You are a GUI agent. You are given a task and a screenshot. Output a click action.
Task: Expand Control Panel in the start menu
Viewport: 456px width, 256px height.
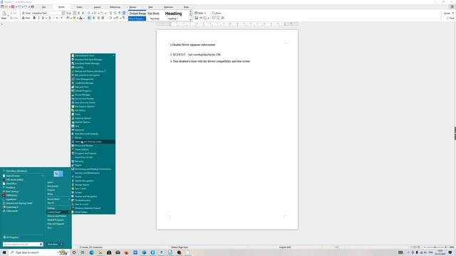click(58, 212)
